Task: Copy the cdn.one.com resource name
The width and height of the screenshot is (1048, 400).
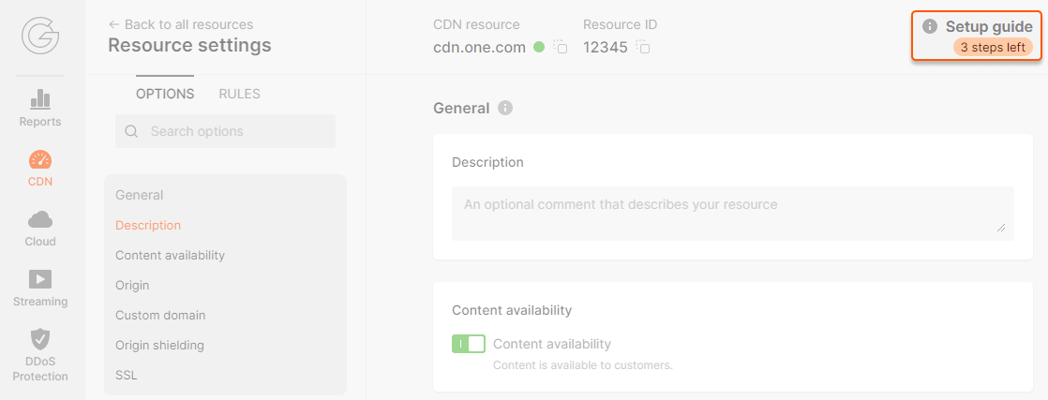Action: [x=561, y=47]
